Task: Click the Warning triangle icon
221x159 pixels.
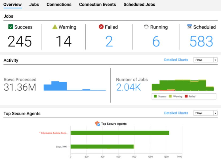Action: (55, 27)
